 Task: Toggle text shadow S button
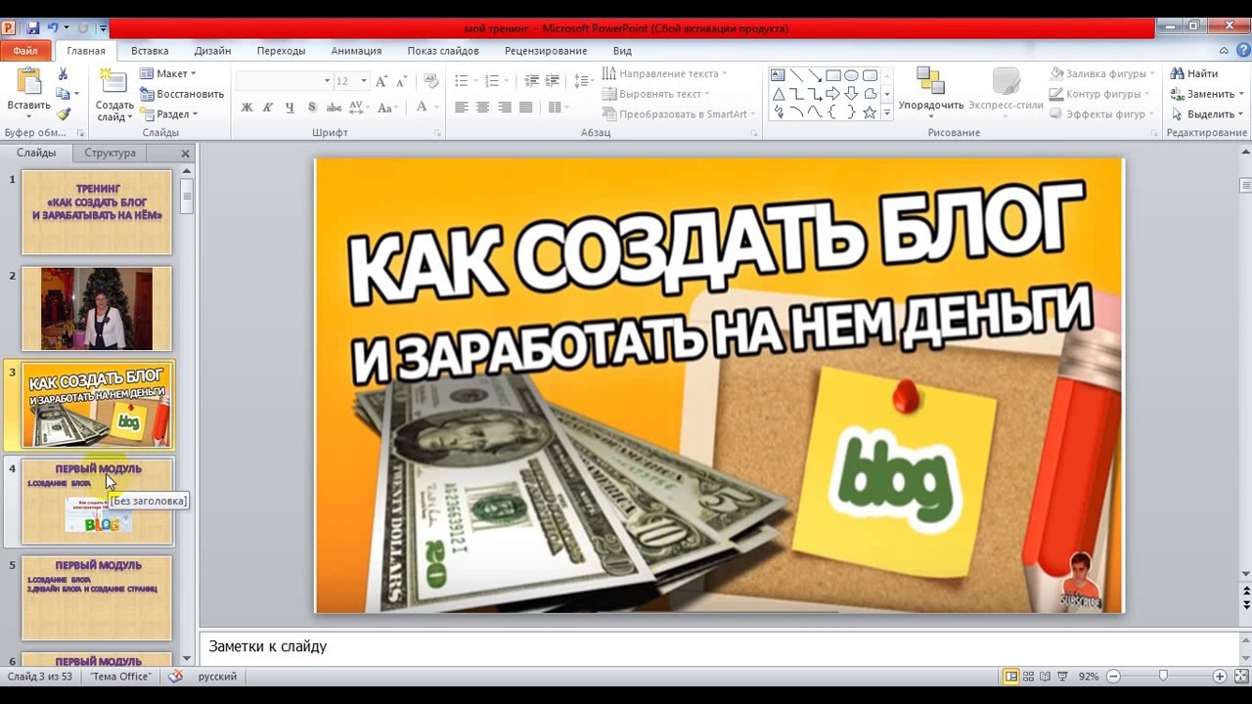tap(312, 108)
